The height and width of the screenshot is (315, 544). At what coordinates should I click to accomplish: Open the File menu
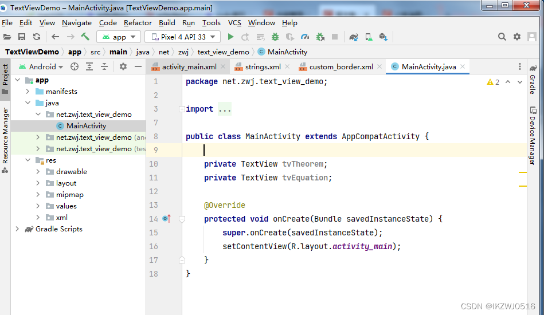7,23
